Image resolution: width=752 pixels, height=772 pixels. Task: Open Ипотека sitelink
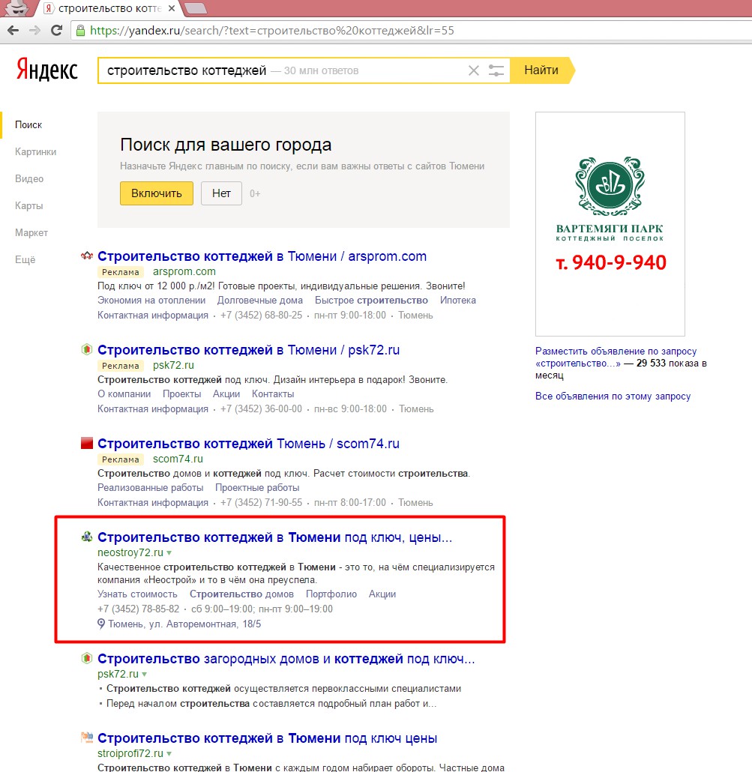(x=458, y=301)
